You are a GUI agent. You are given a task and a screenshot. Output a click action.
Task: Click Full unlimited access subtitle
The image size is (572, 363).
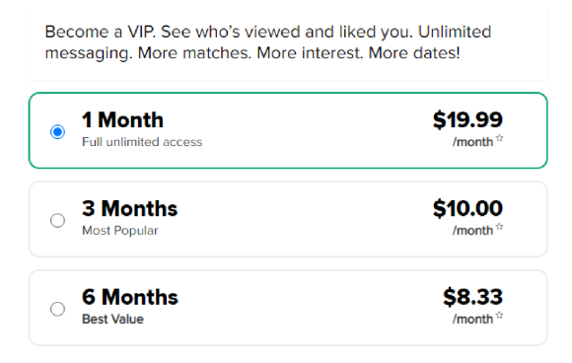pos(142,142)
